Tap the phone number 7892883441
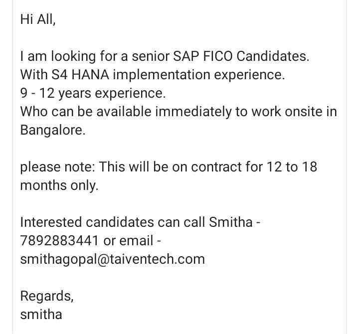 (59, 240)
